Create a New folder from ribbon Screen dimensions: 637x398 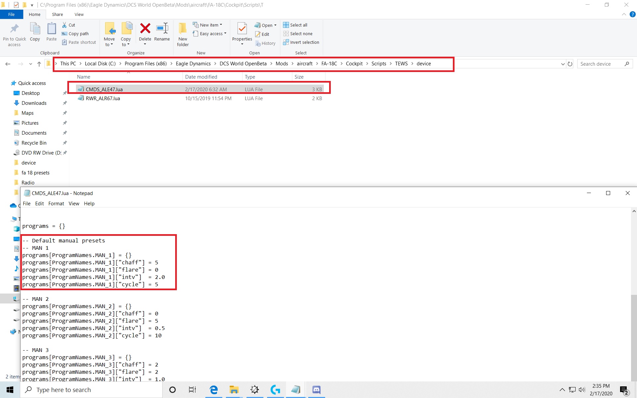183,34
